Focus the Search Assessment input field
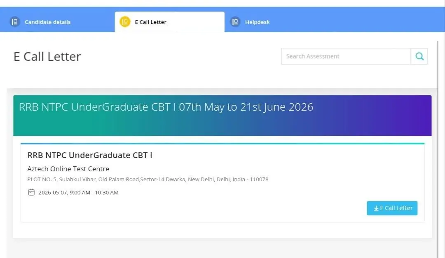Image resolution: width=445 pixels, height=258 pixels. point(346,56)
